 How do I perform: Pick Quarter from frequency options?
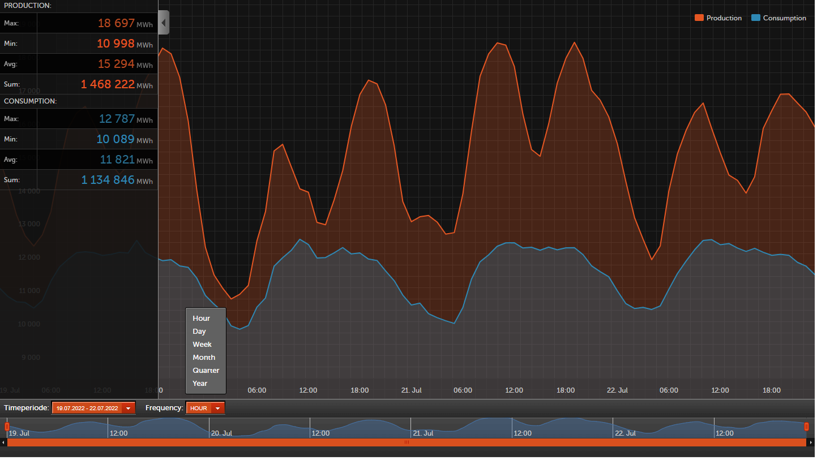point(206,371)
